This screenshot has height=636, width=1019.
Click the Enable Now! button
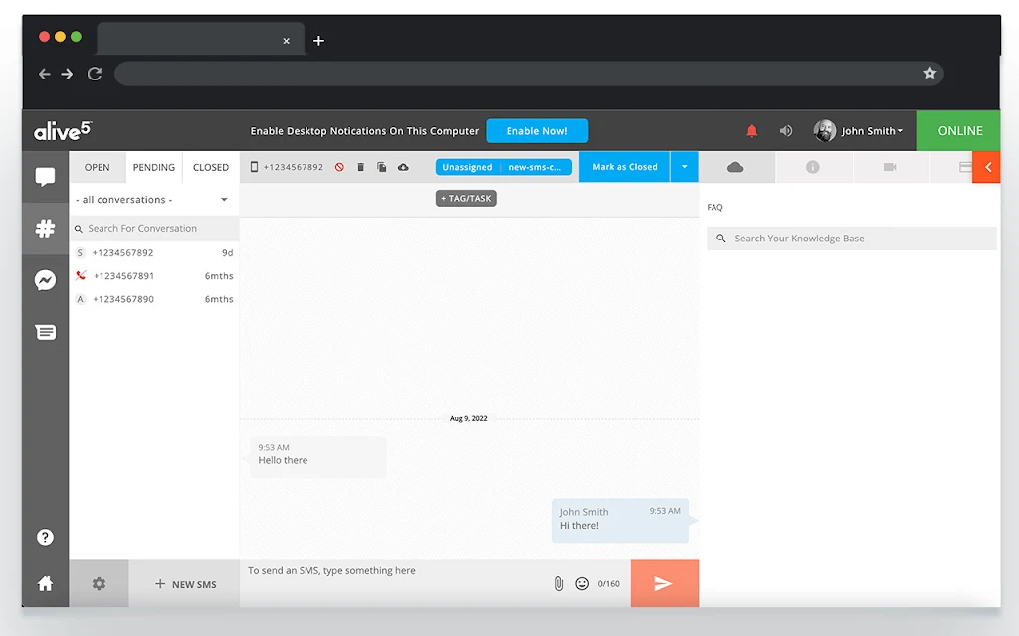pyautogui.click(x=536, y=131)
